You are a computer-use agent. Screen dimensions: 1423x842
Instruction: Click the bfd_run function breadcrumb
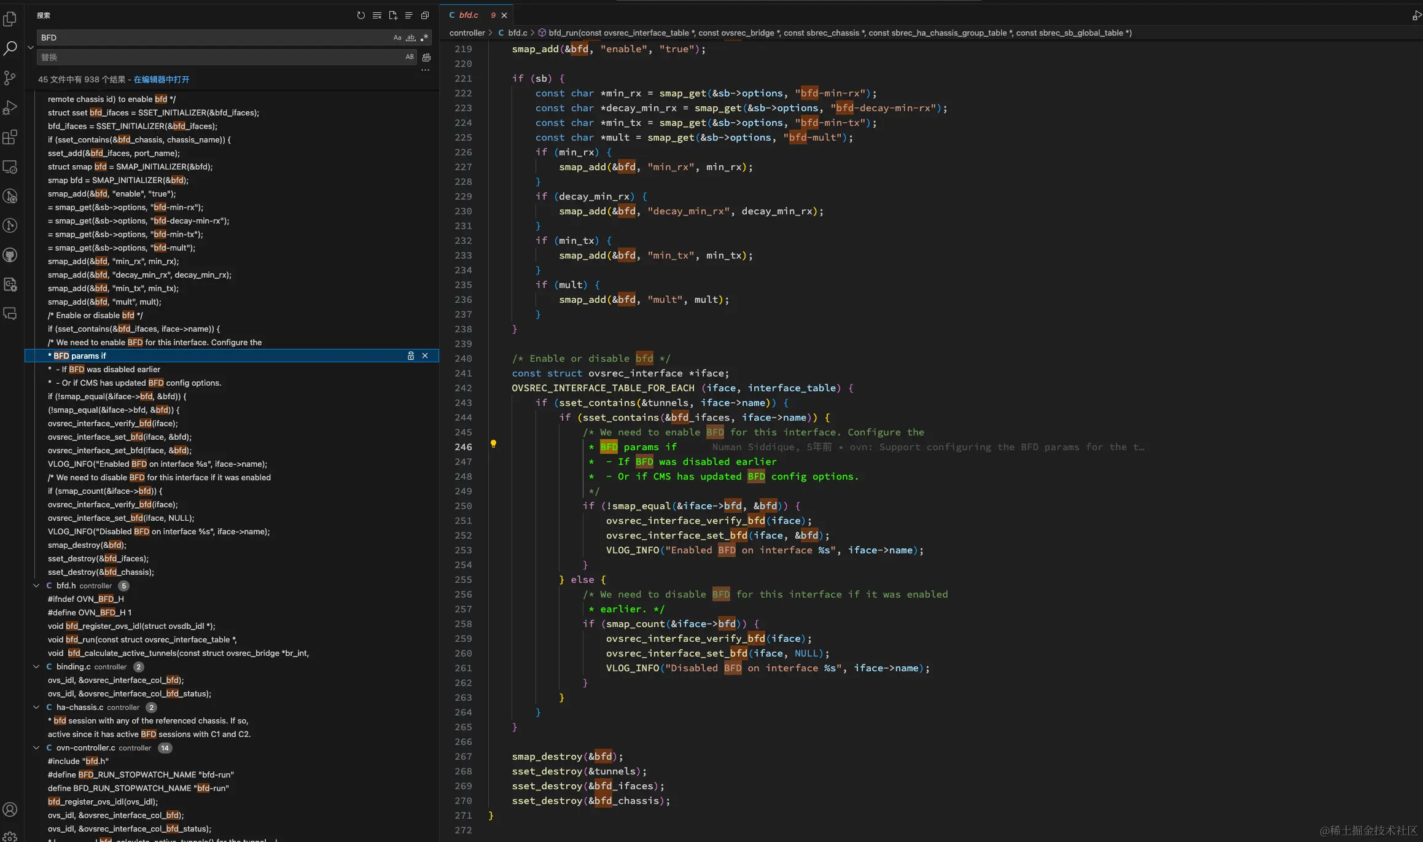click(840, 33)
